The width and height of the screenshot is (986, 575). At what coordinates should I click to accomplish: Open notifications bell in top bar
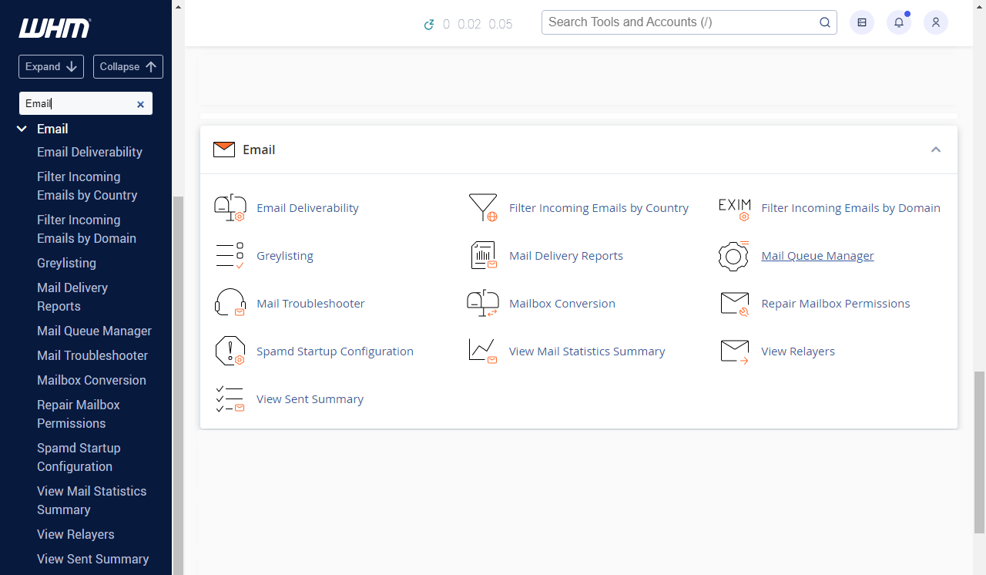pyautogui.click(x=899, y=22)
